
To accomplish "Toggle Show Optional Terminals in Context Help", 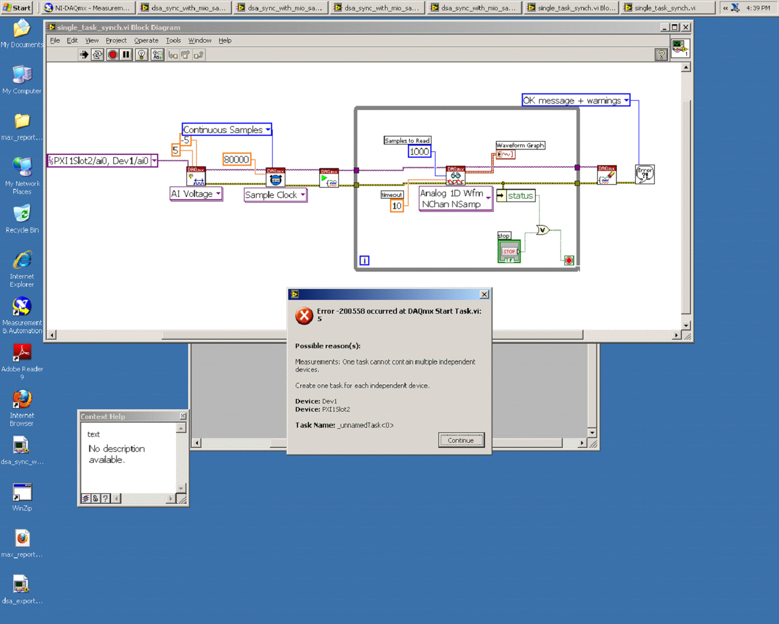I will point(86,499).
